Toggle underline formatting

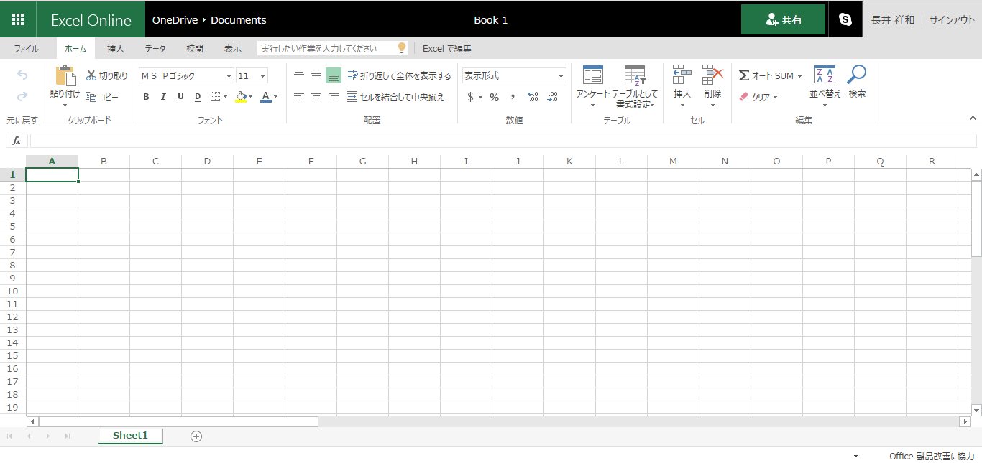(180, 97)
